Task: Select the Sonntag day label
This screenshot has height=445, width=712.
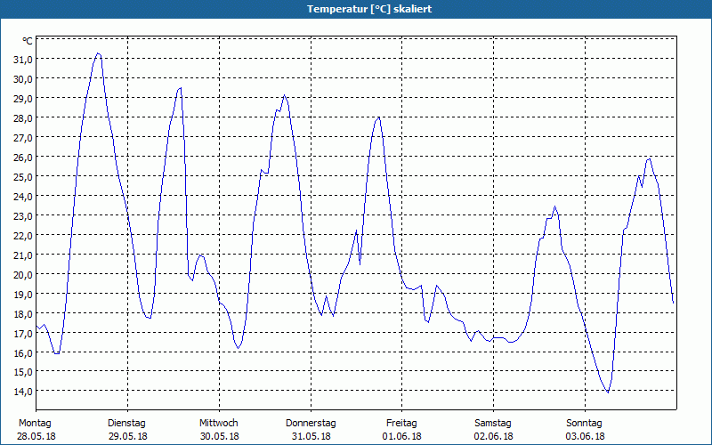Action: click(584, 423)
